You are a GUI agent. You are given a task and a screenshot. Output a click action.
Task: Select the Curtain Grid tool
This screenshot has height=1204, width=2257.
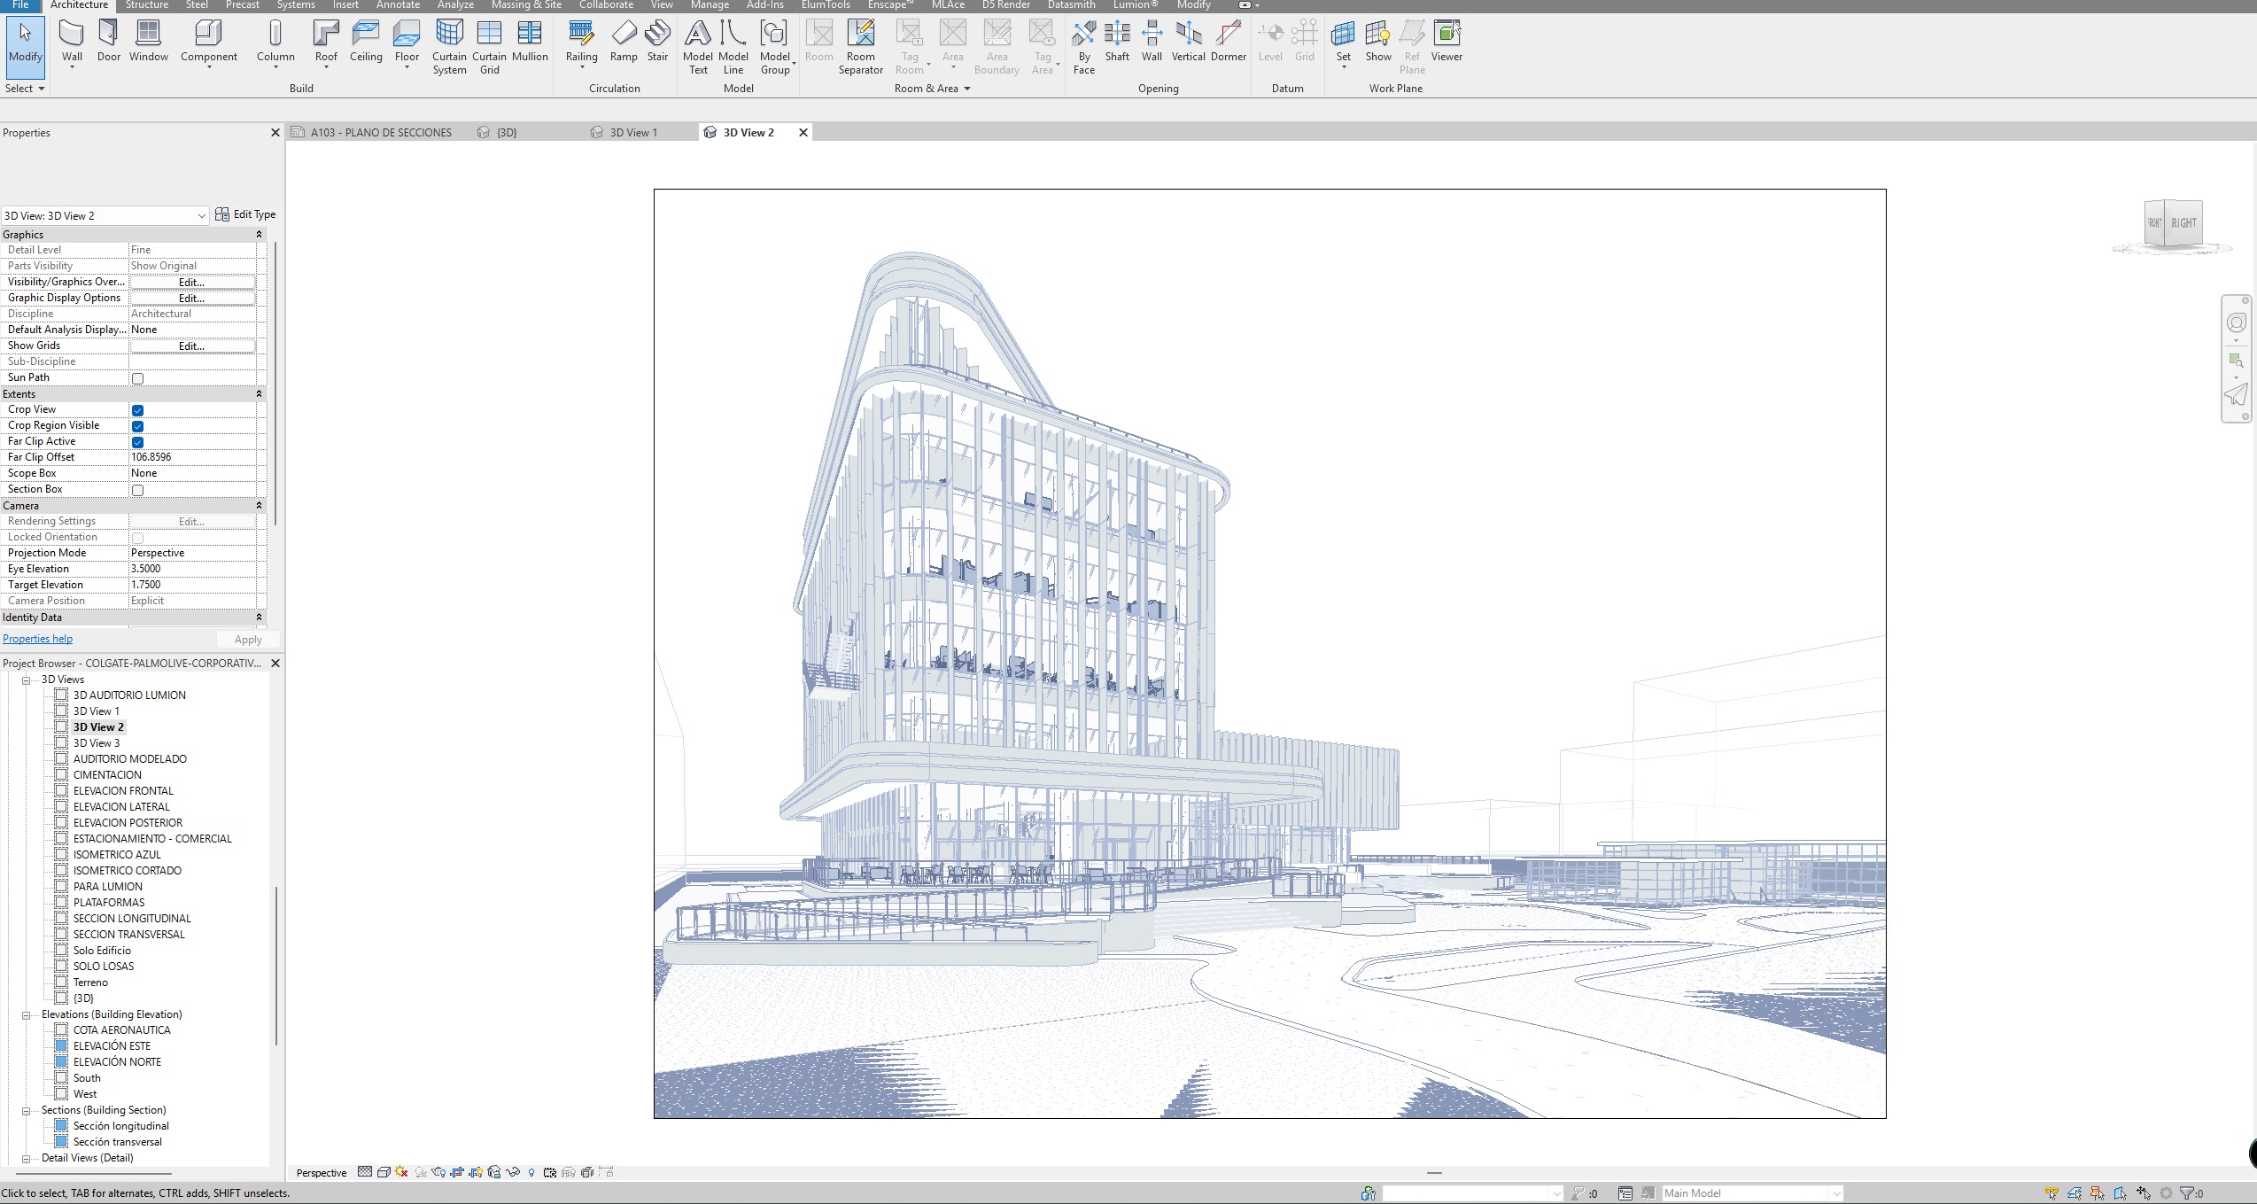tap(489, 47)
